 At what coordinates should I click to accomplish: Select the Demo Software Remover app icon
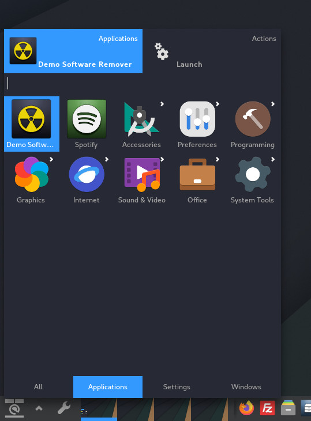click(31, 119)
